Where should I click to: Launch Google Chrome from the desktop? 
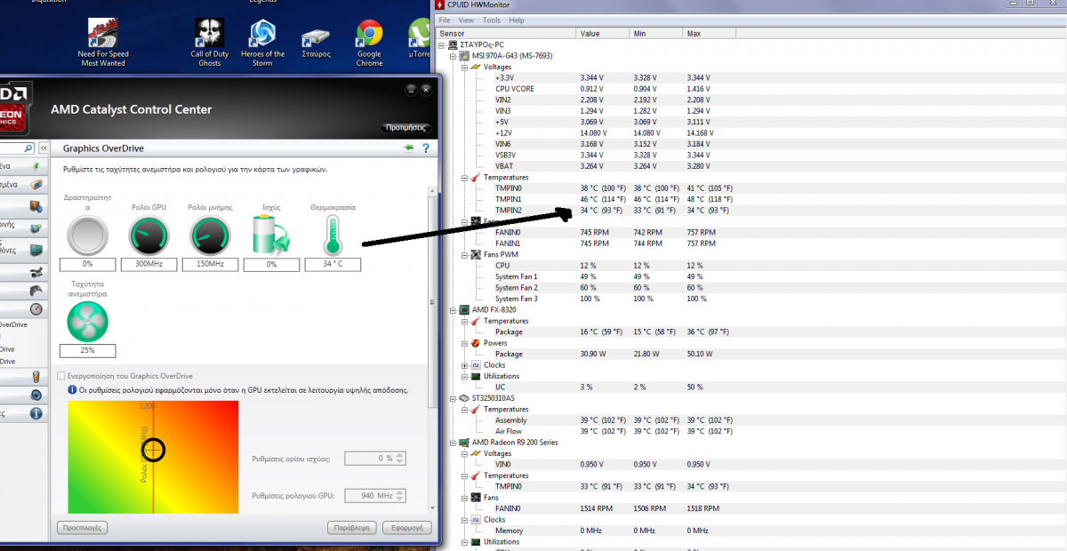coord(369,43)
